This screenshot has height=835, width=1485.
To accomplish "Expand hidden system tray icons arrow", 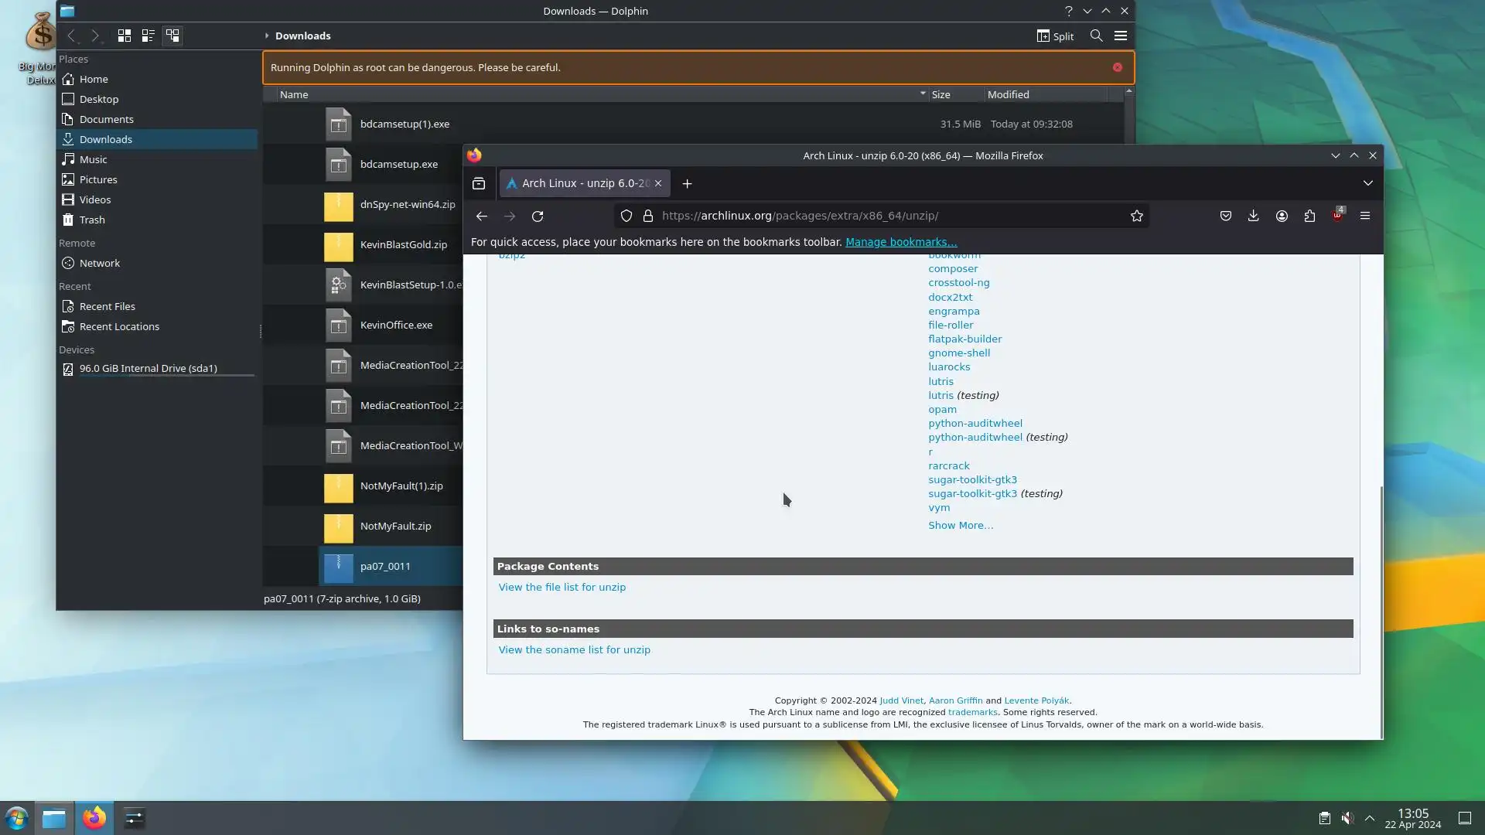I will tap(1370, 818).
